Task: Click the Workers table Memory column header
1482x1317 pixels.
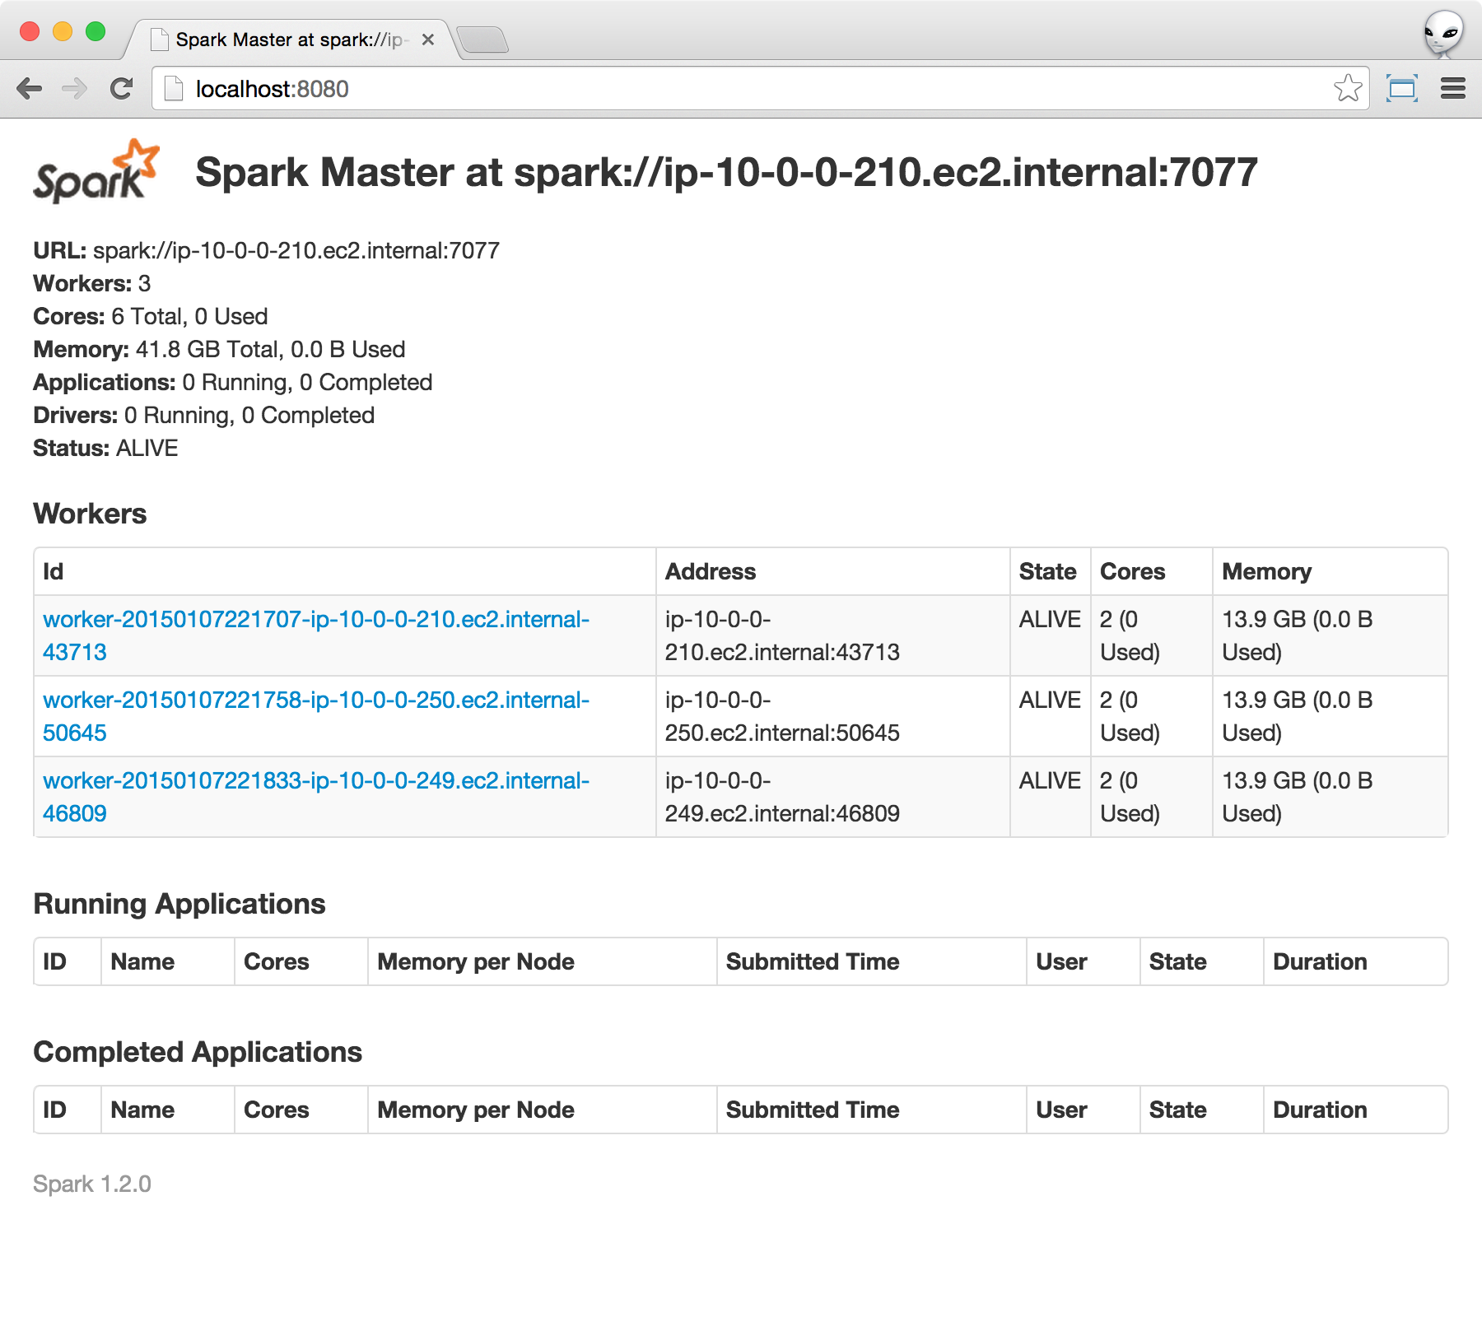Action: 1266,571
